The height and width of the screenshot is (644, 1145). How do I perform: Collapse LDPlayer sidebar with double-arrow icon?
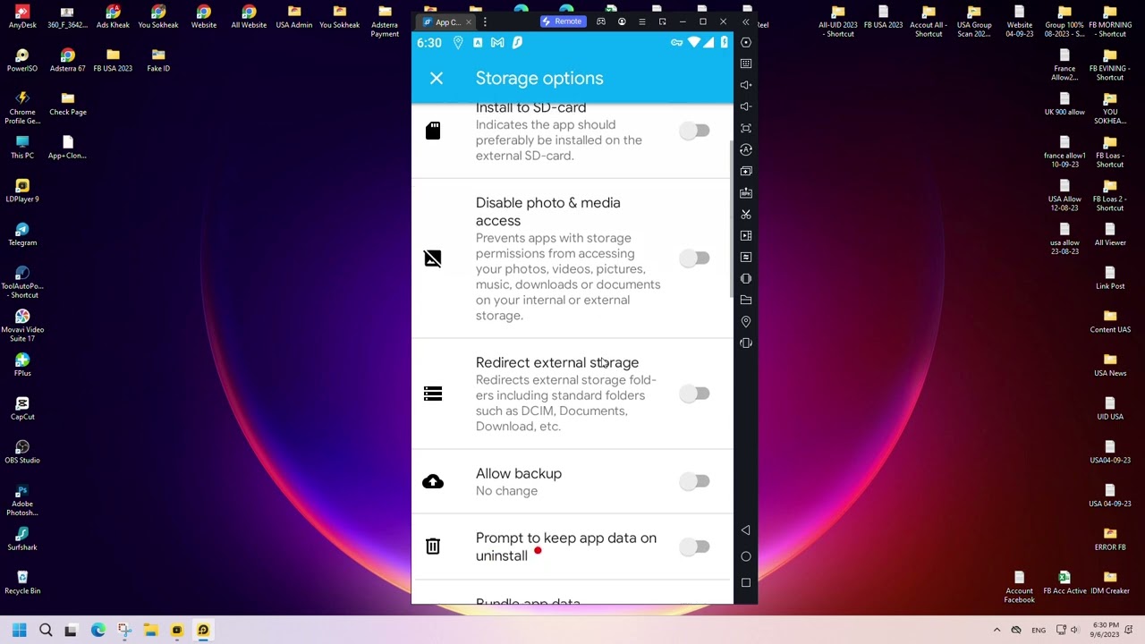[746, 21]
